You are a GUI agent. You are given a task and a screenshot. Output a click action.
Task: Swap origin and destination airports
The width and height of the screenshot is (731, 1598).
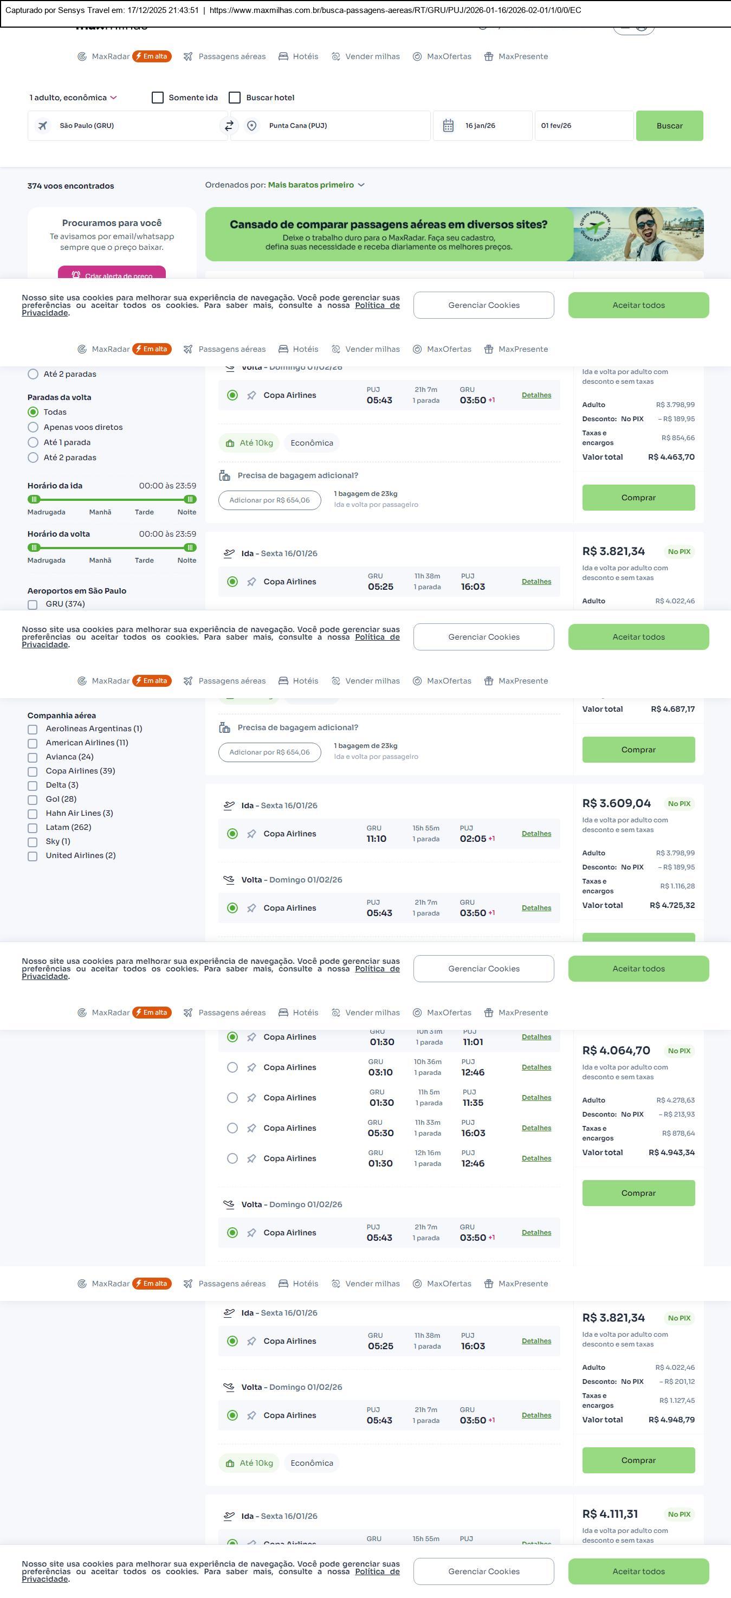tap(229, 126)
